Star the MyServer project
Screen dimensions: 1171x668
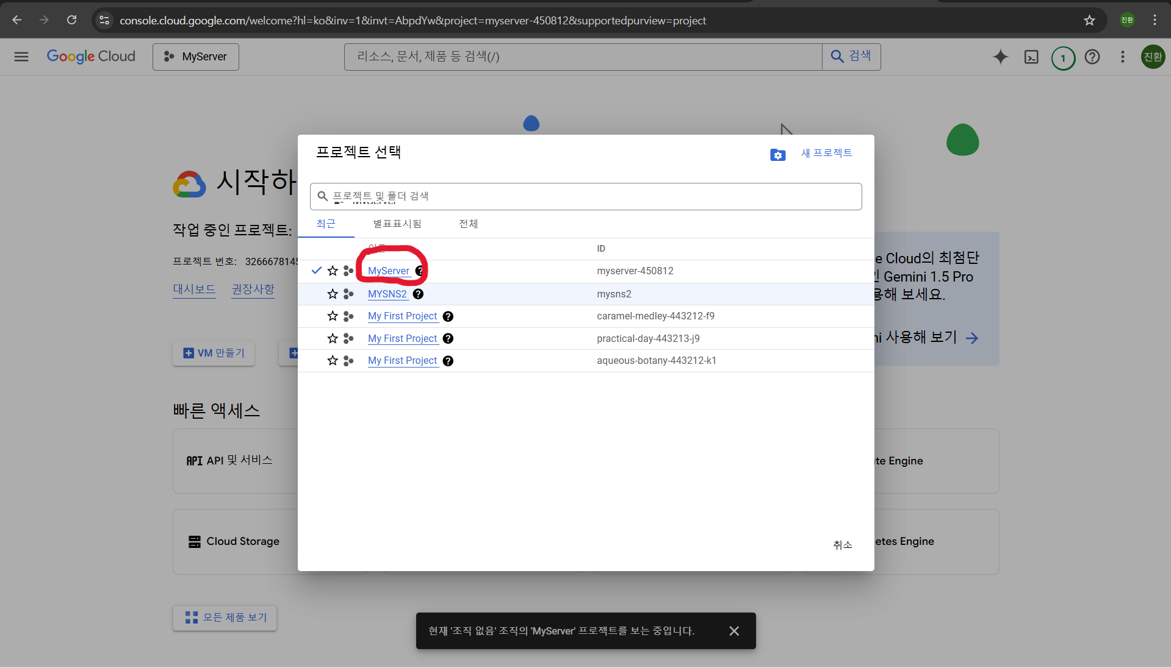[x=333, y=271]
